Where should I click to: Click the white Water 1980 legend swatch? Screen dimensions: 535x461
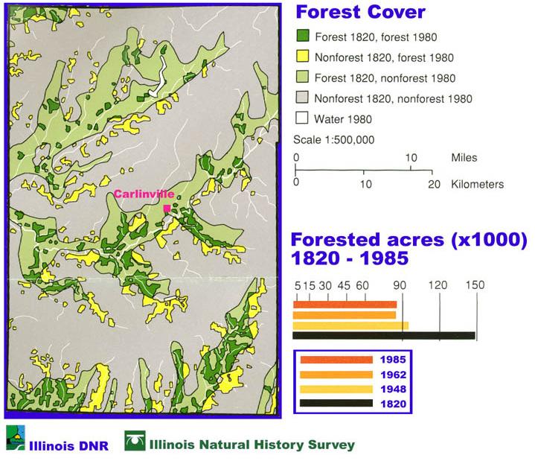click(302, 118)
